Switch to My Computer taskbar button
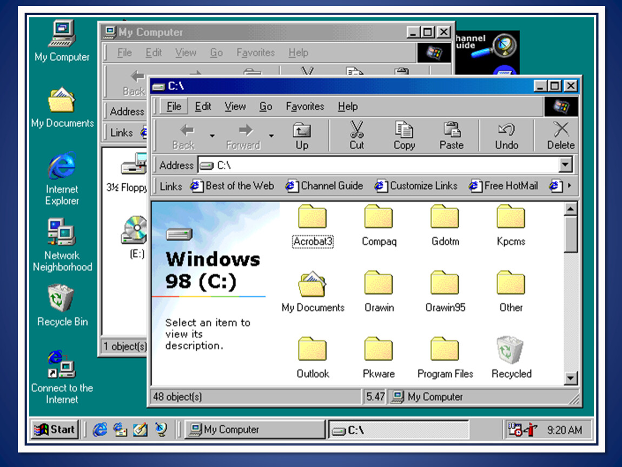This screenshot has height=467, width=622. 255,429
